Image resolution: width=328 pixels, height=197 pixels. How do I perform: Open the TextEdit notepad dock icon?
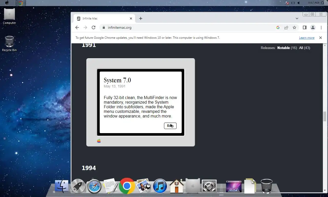(x=110, y=186)
